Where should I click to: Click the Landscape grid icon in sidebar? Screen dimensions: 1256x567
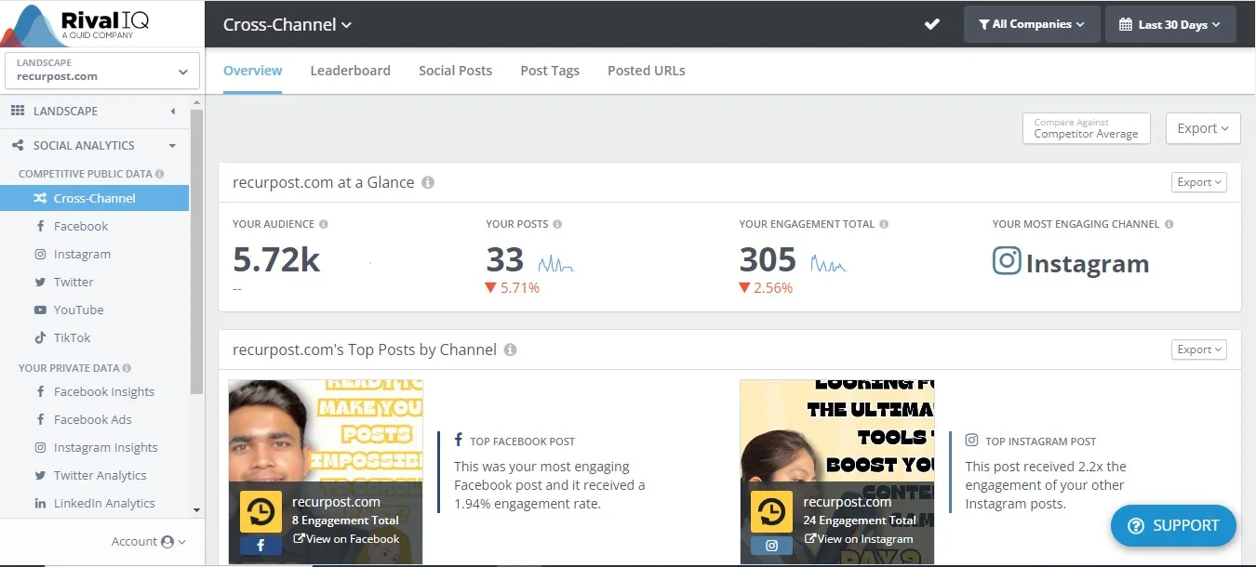click(x=17, y=111)
